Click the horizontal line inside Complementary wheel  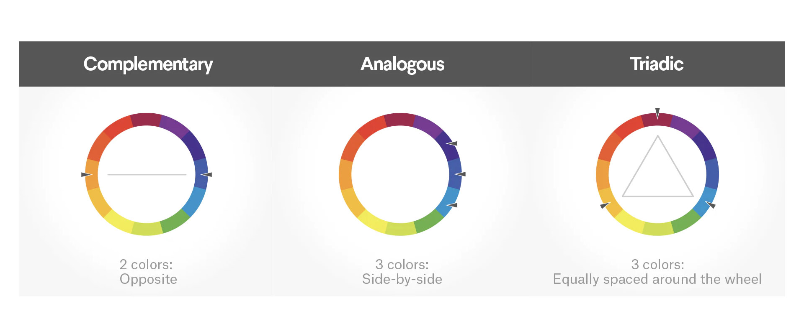pyautogui.click(x=147, y=174)
